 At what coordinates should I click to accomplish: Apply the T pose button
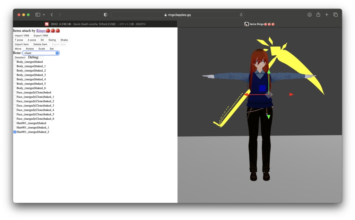tap(19, 40)
